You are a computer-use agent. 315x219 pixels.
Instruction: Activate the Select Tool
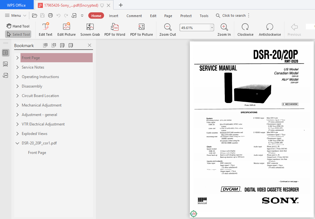[18, 34]
